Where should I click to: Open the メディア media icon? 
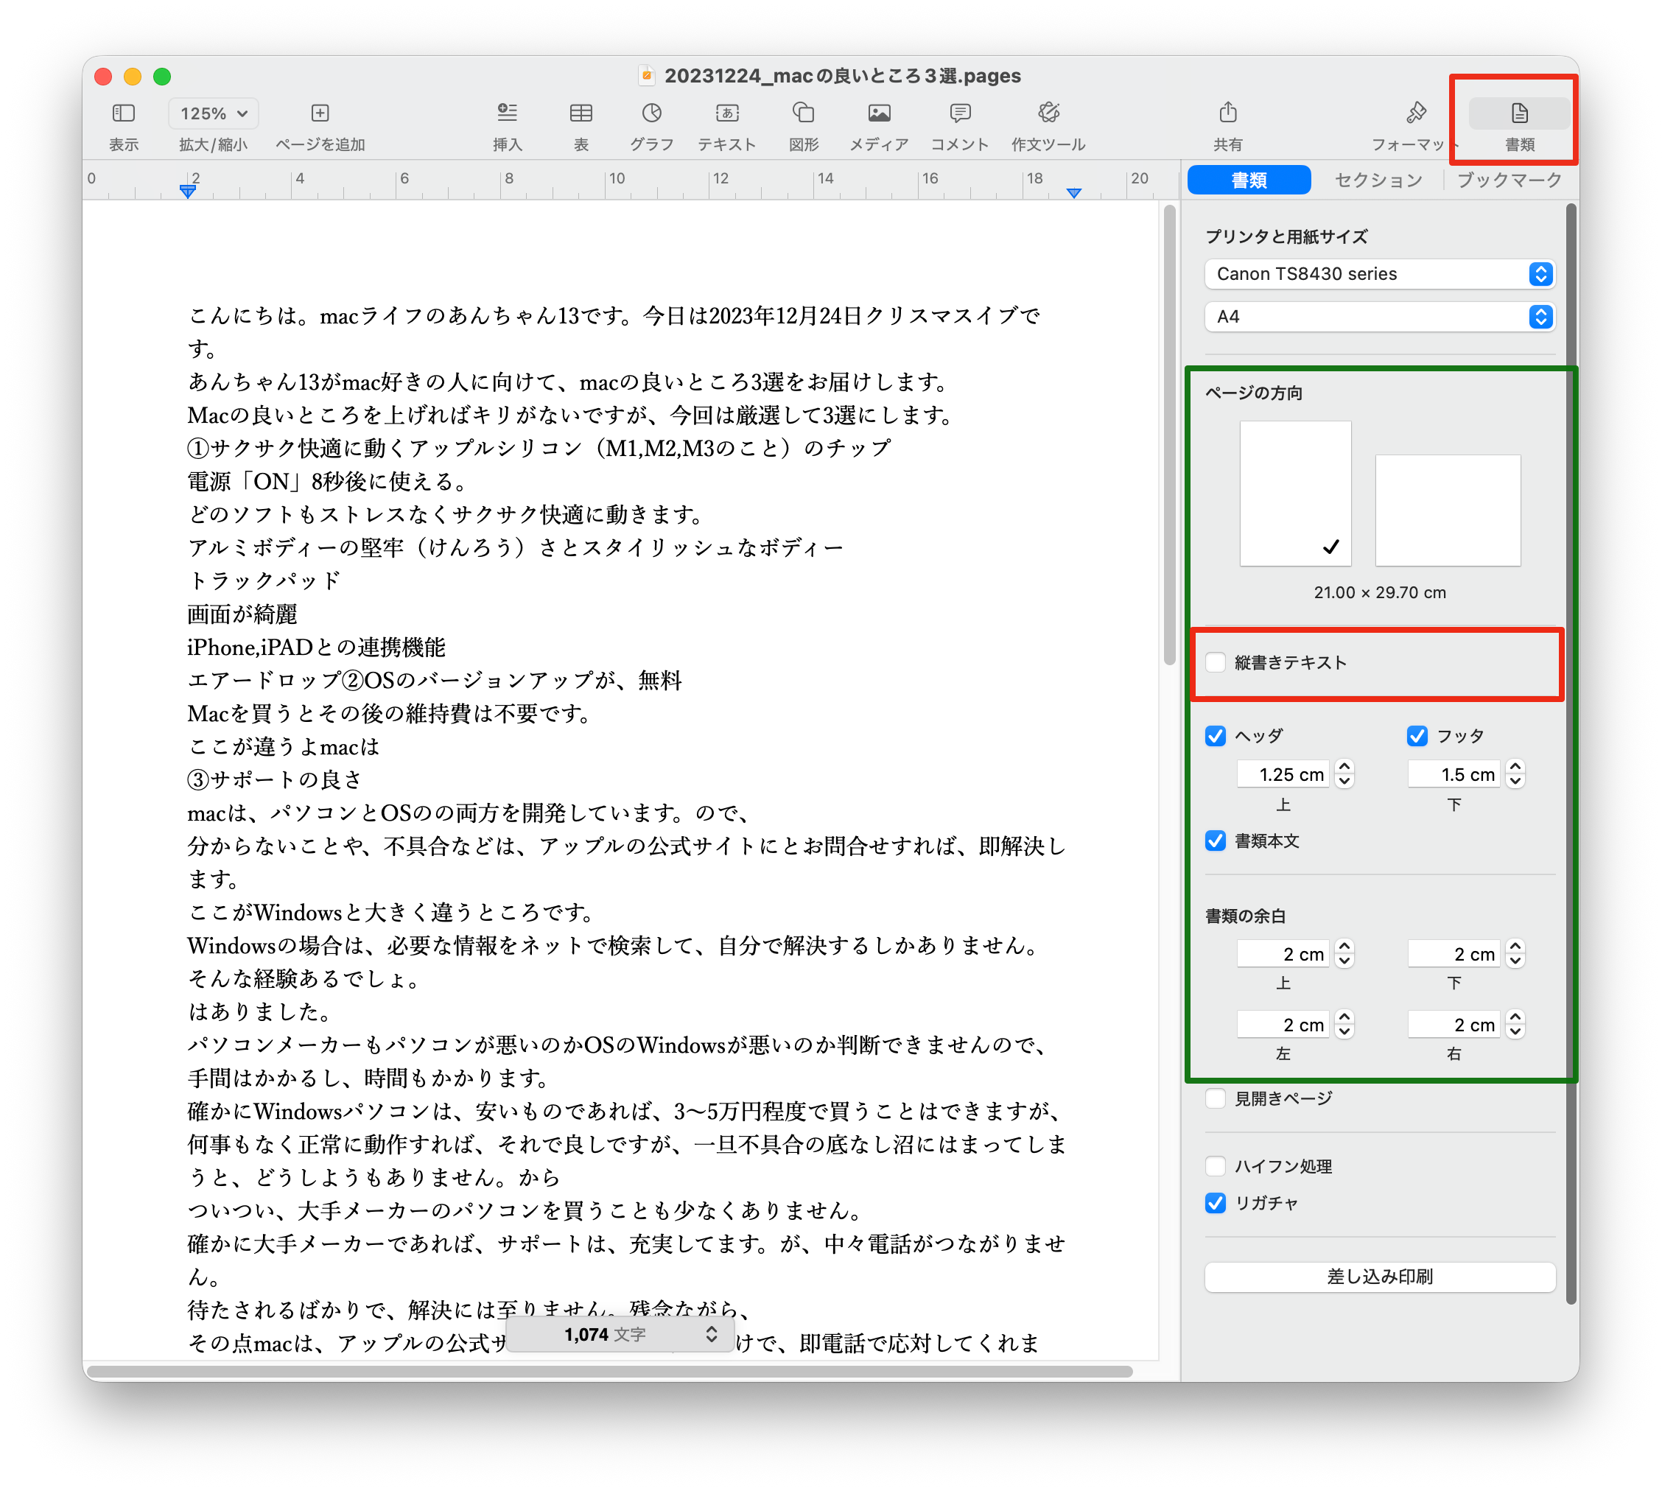(879, 113)
